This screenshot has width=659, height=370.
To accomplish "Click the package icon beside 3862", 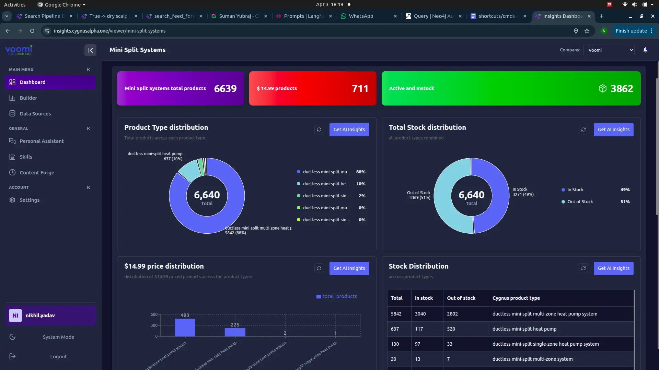I will click(602, 88).
